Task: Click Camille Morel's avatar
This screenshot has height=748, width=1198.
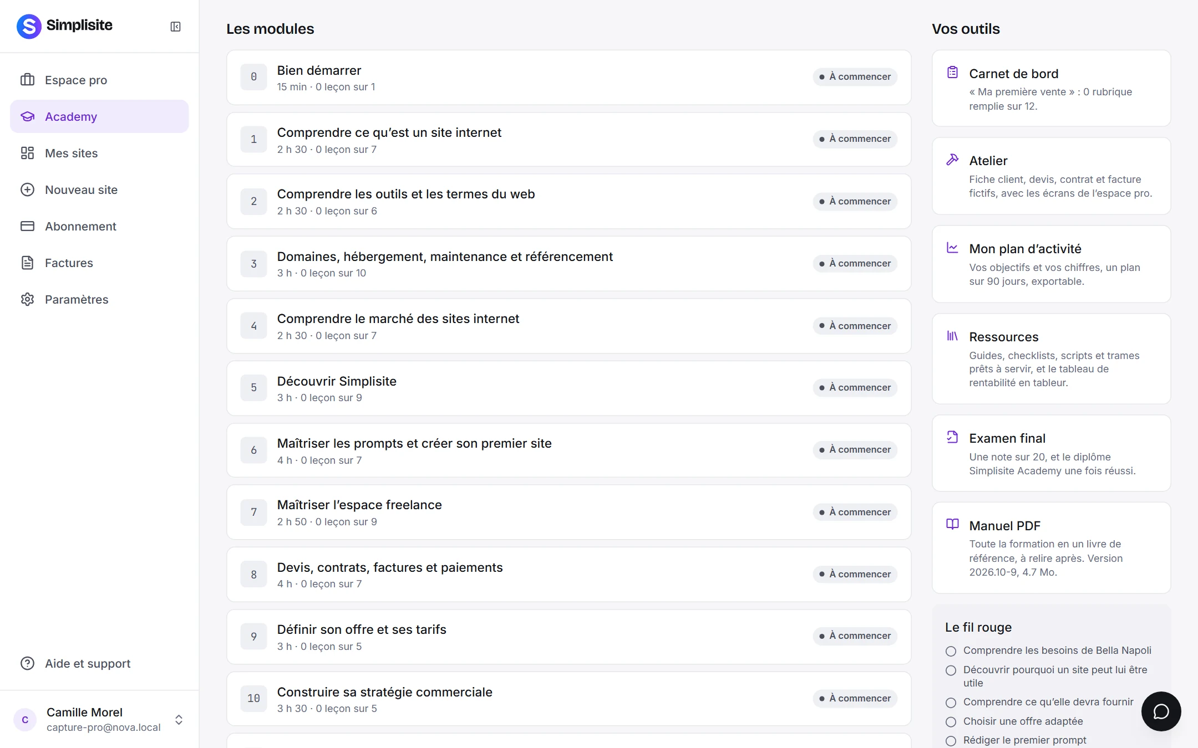Action: point(25,720)
